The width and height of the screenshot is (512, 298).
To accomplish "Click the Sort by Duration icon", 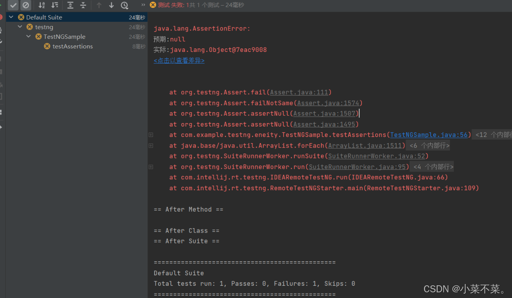I will [x=55, y=5].
